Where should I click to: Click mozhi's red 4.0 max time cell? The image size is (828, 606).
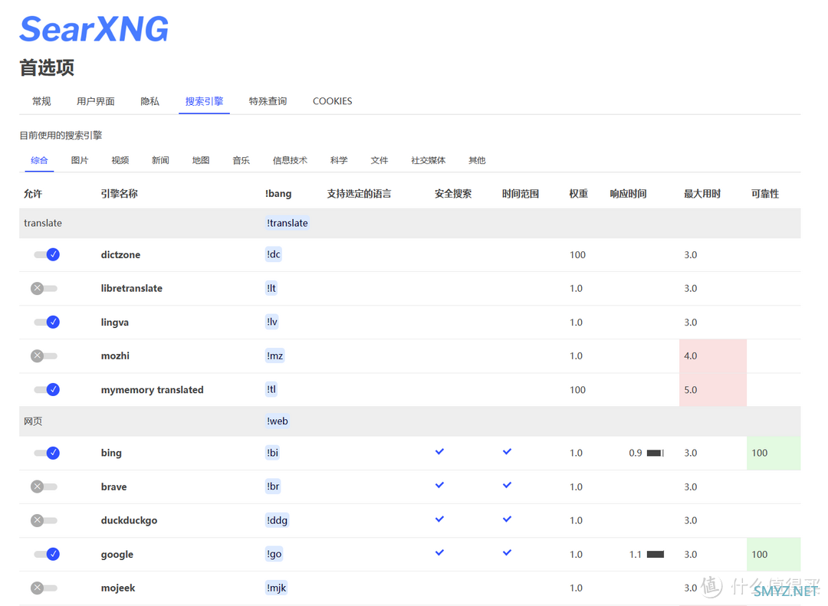713,355
